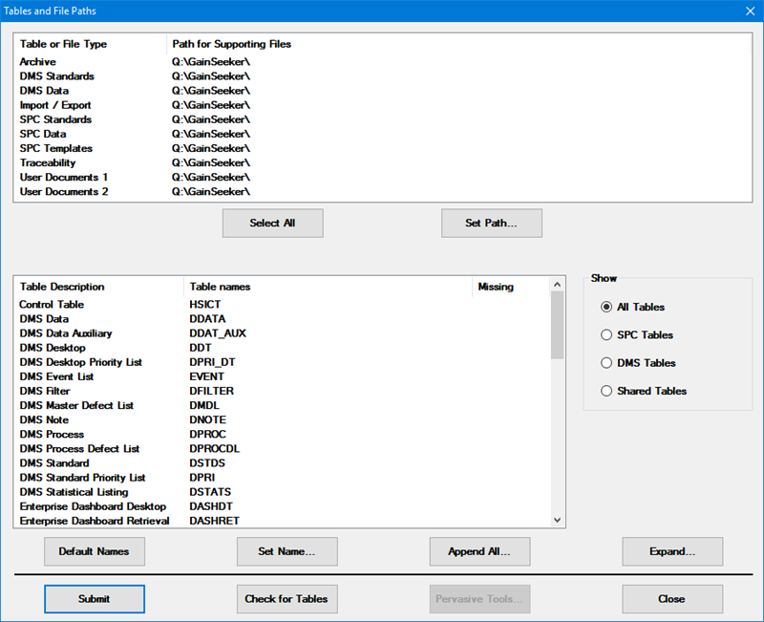Click the Table Description column header
Viewport: 764px width, 622px height.
pos(62,287)
